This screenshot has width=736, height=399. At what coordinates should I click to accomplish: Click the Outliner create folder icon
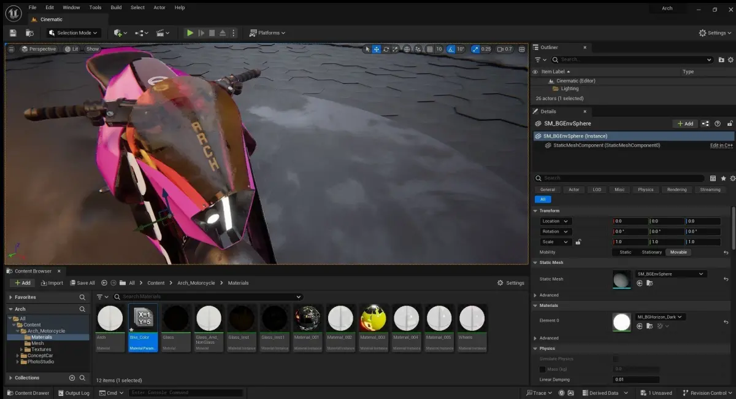click(x=721, y=60)
